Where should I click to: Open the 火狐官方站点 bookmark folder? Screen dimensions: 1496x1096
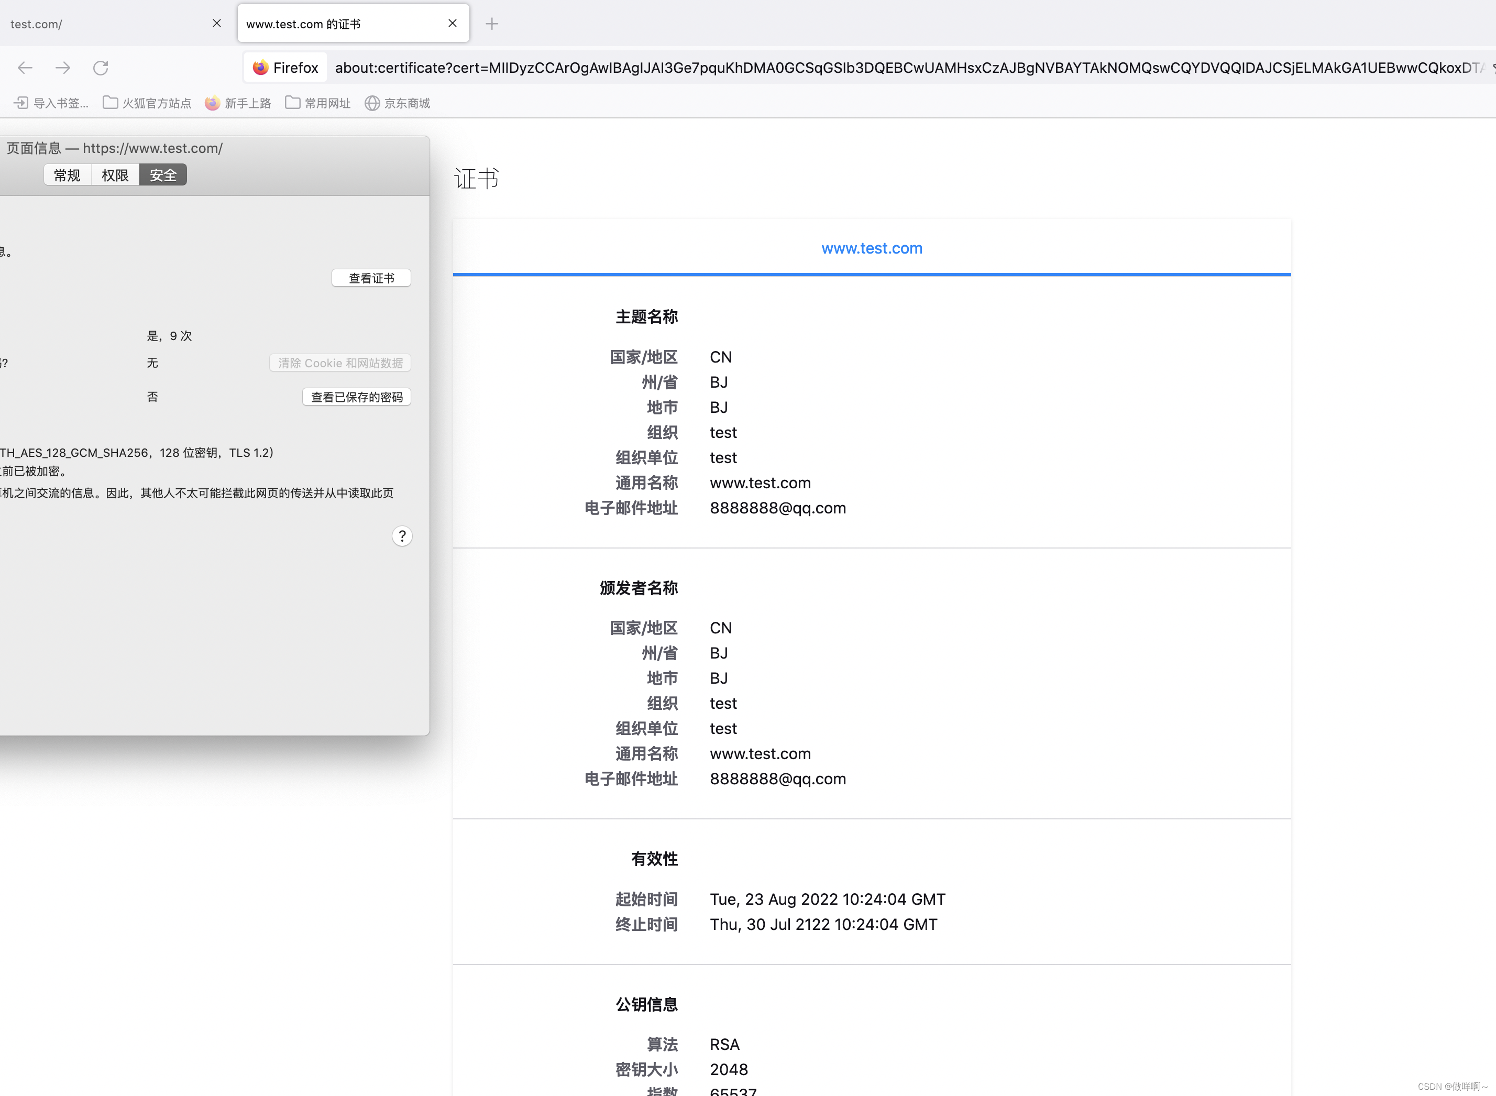pos(147,103)
